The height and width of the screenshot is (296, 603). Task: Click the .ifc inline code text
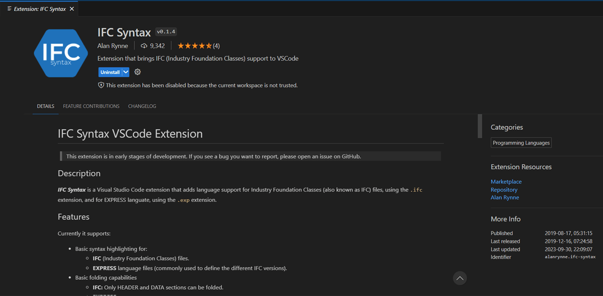pos(416,190)
